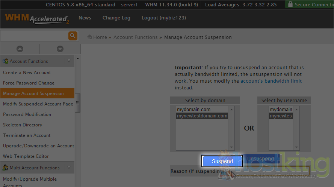Viewport: 334px width, 187px height.
Task: Collapse the Multi Account Functions arrow
Action: [69, 168]
